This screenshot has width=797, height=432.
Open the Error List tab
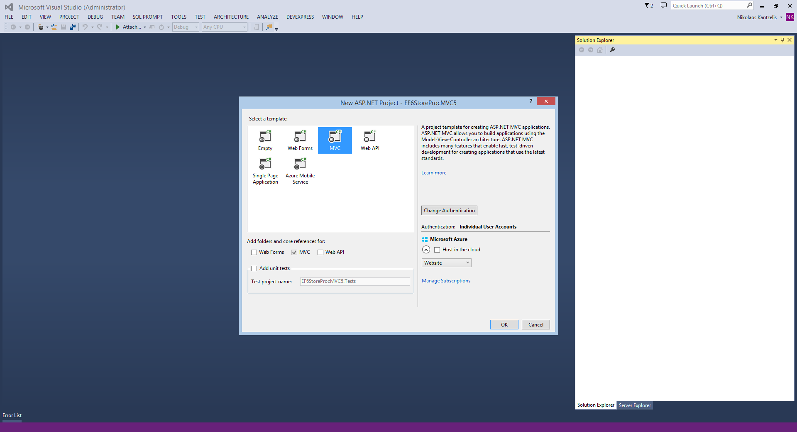12,415
